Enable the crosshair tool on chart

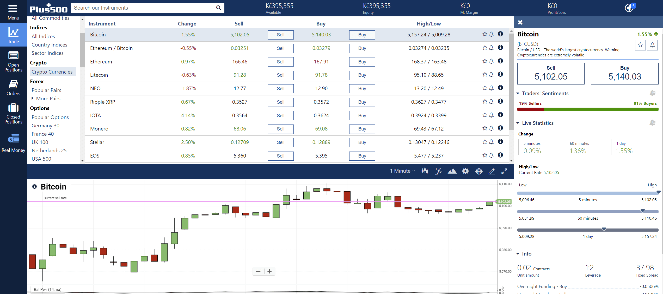pyautogui.click(x=479, y=171)
